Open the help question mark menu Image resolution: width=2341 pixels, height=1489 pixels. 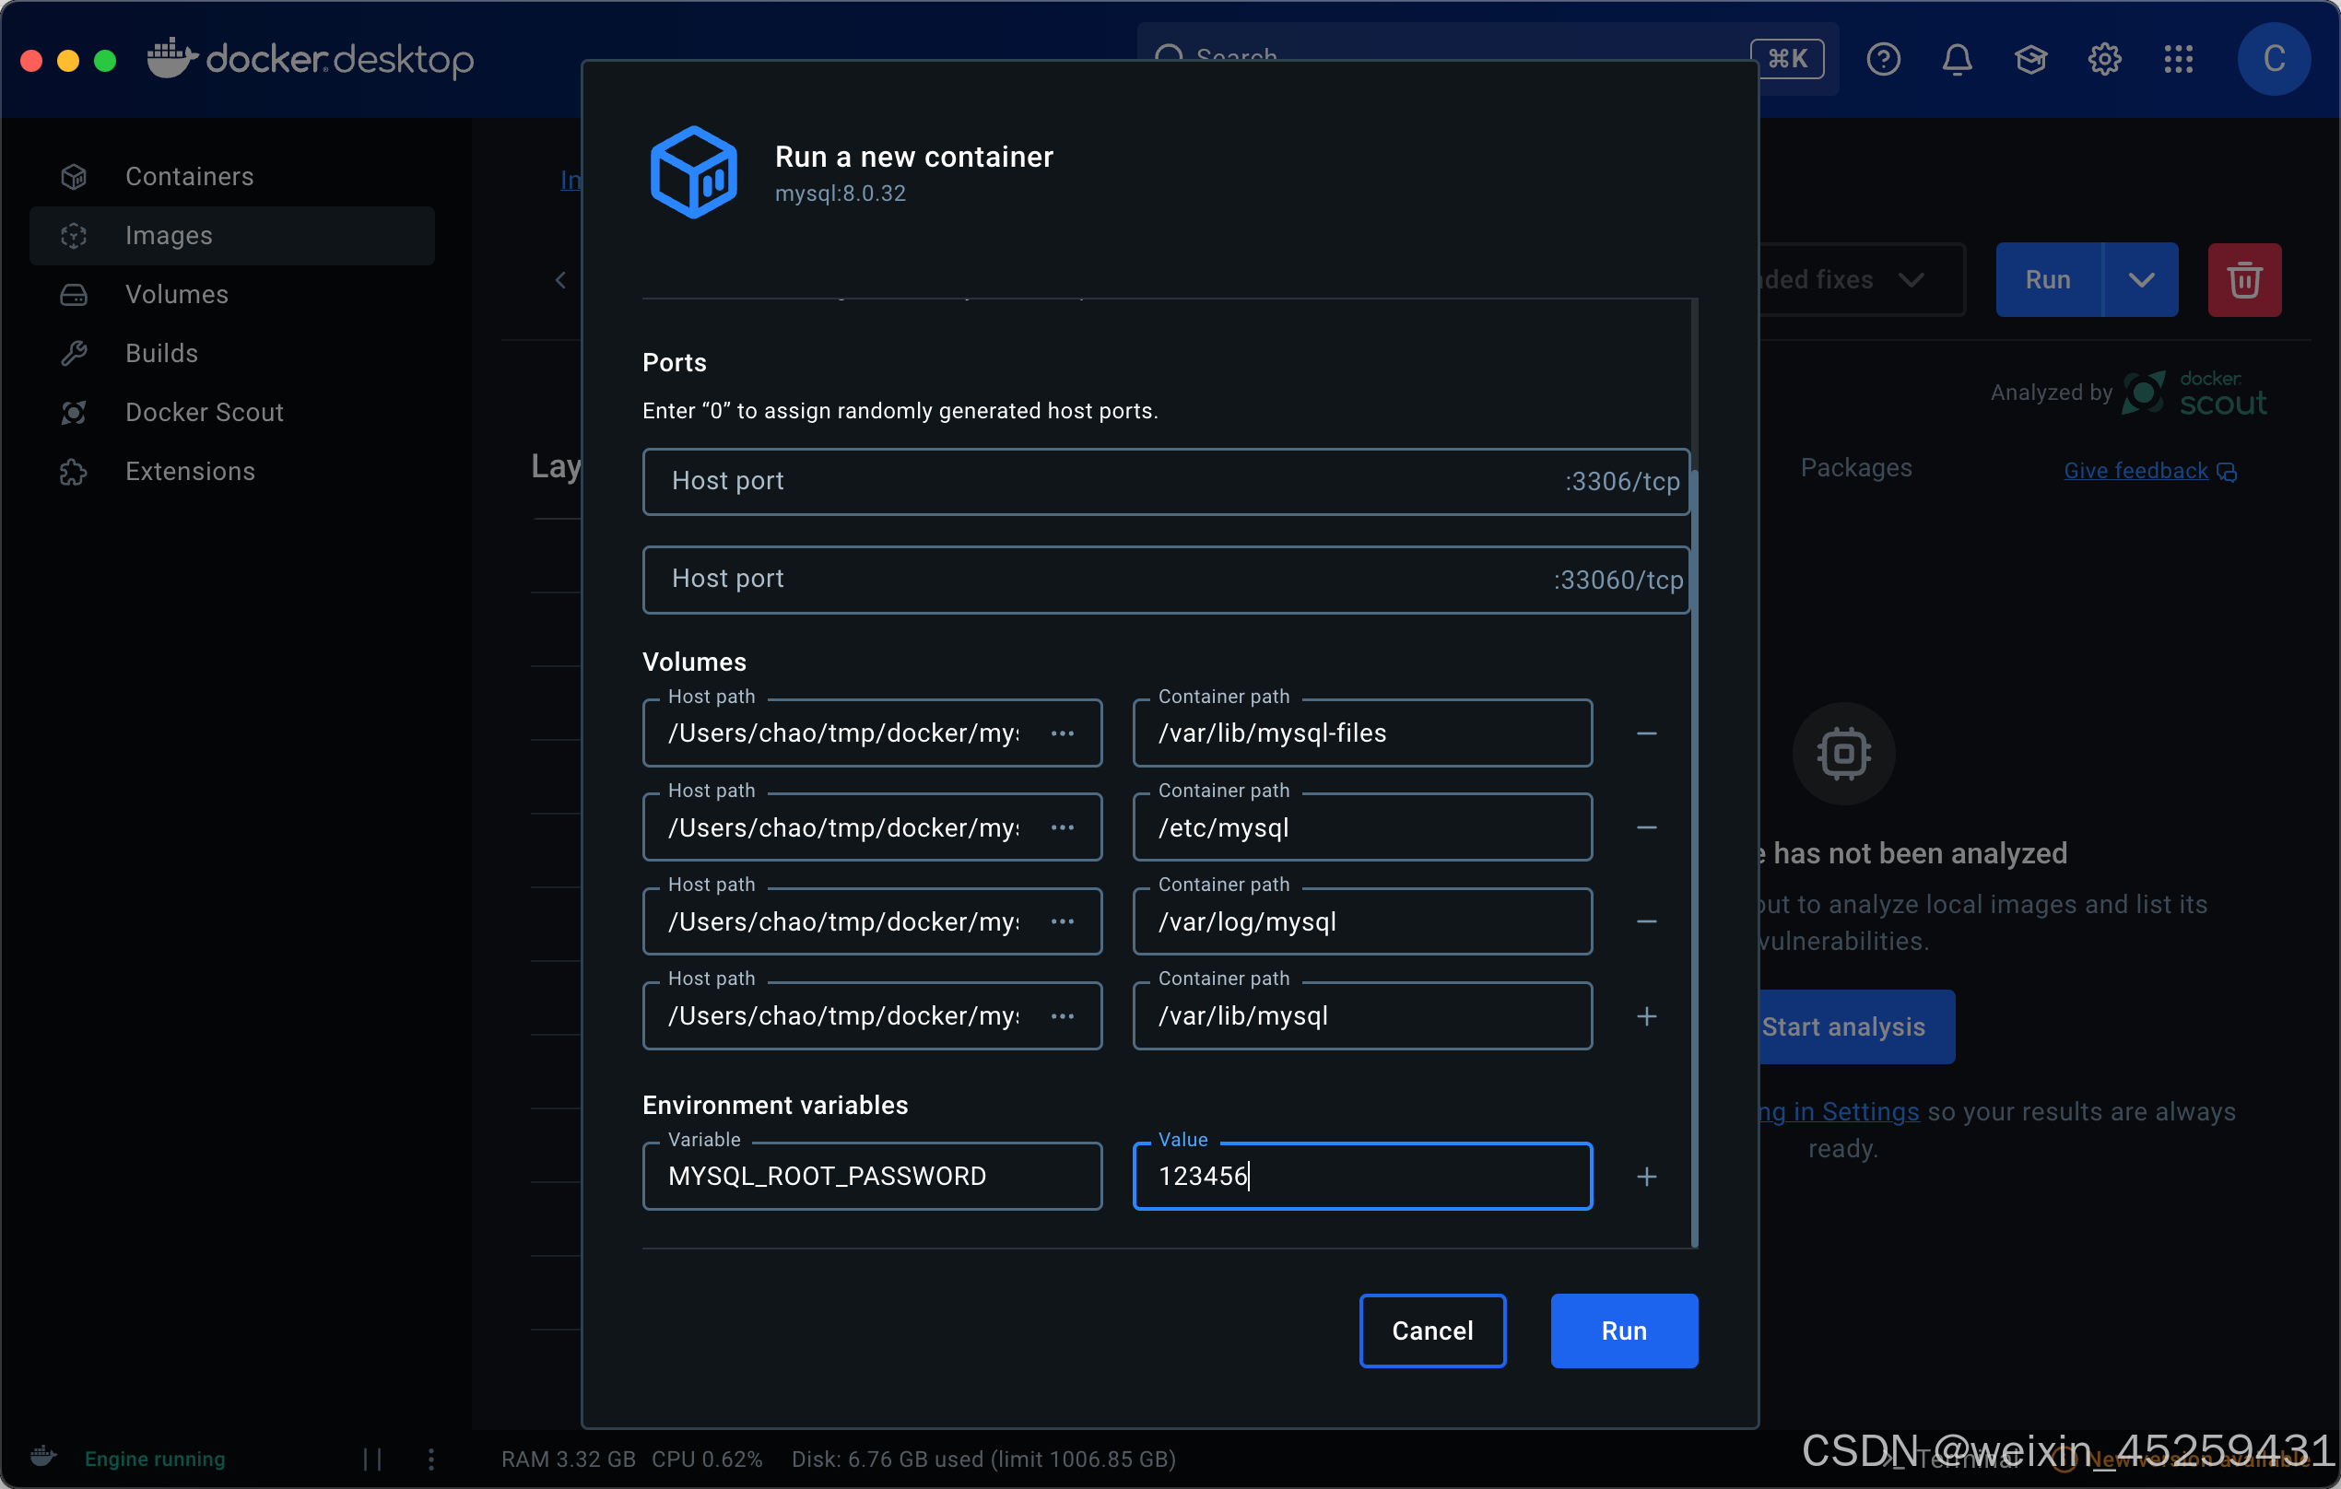pos(1883,59)
